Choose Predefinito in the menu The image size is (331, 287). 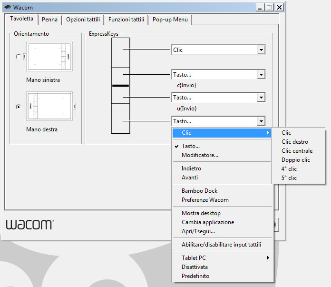223,276
